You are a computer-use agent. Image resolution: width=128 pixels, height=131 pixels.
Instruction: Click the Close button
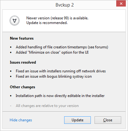pyautogui.click(x=108, y=120)
